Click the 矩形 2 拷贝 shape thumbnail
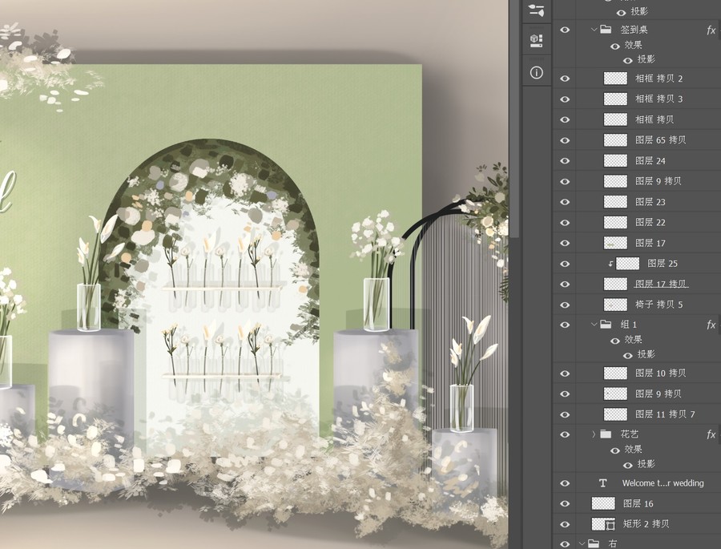This screenshot has width=721, height=549. pyautogui.click(x=603, y=523)
